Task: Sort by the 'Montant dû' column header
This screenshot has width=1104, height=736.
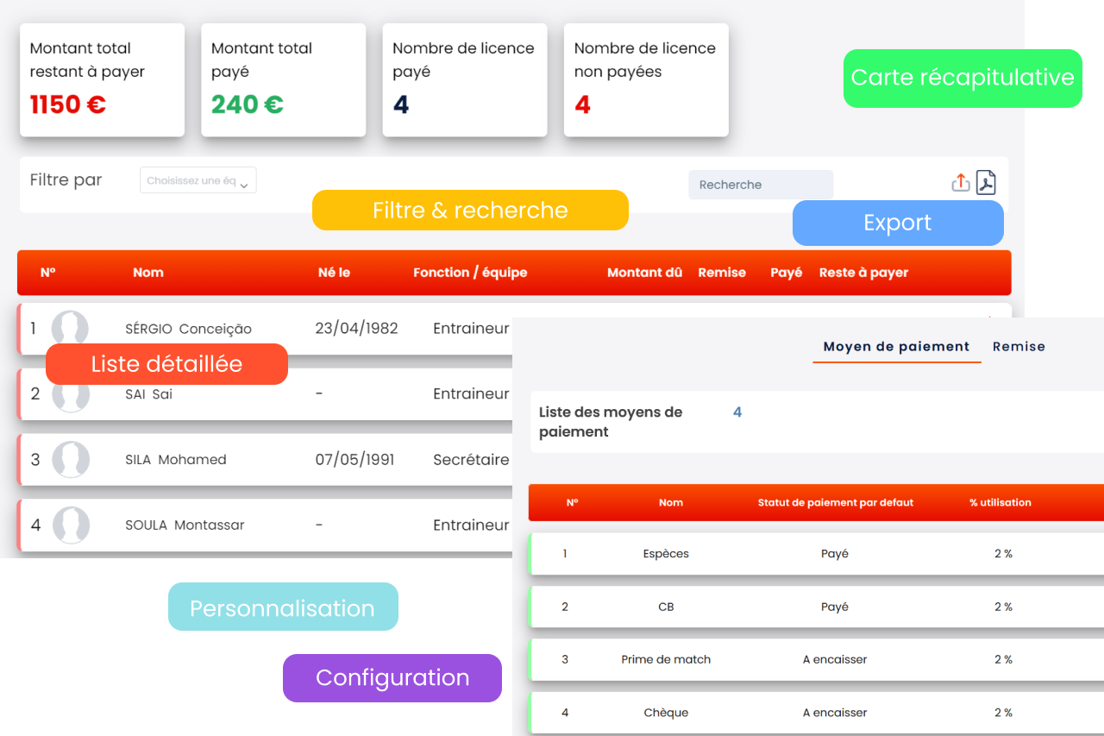Action: tap(644, 273)
